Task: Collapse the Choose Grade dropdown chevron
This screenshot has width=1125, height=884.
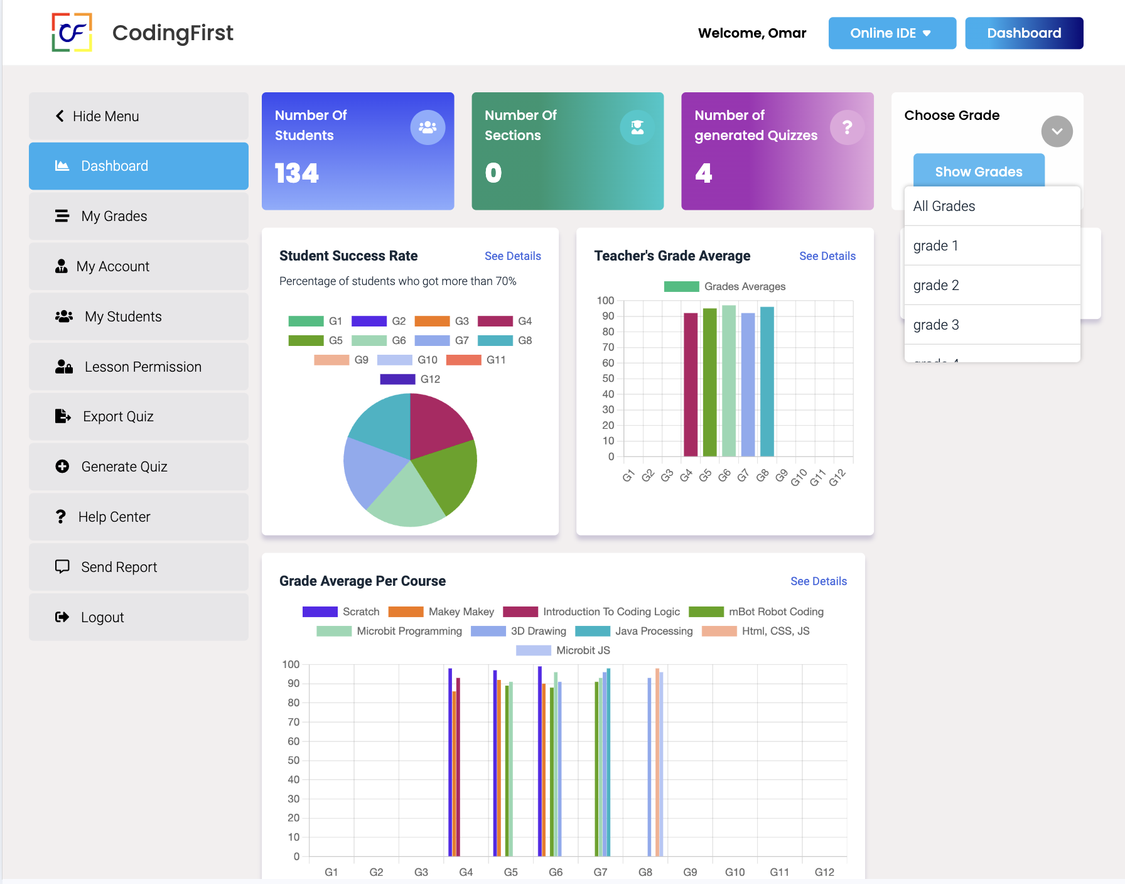Action: [1057, 132]
